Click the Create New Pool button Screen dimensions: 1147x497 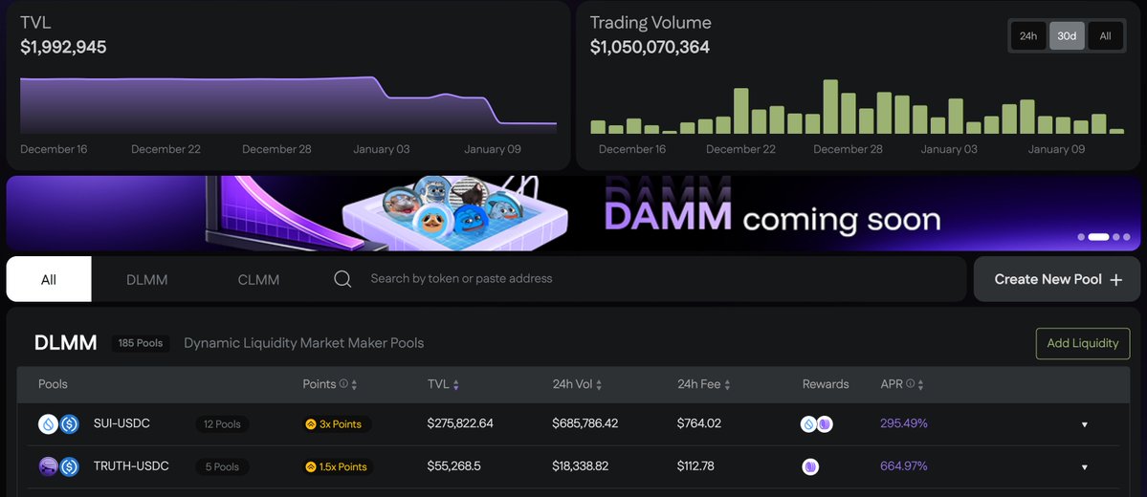pos(1057,279)
